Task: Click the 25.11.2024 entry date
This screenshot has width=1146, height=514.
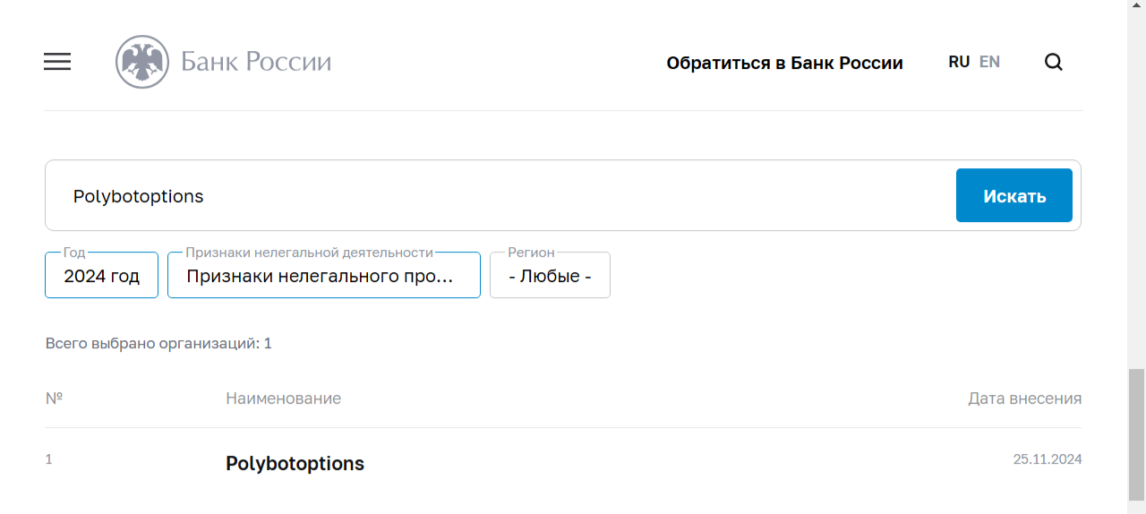Action: pyautogui.click(x=1048, y=459)
